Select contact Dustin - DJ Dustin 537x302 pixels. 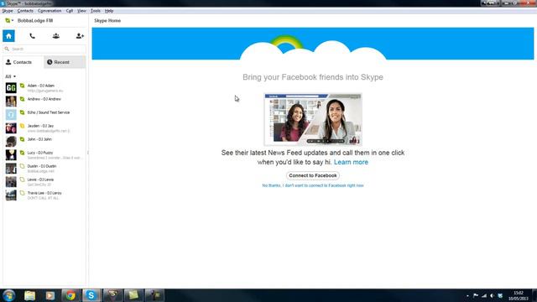tap(44, 168)
